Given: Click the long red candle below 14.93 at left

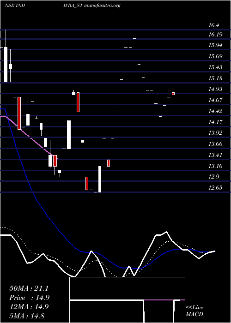Looking at the screenshot, I should [19, 113].
